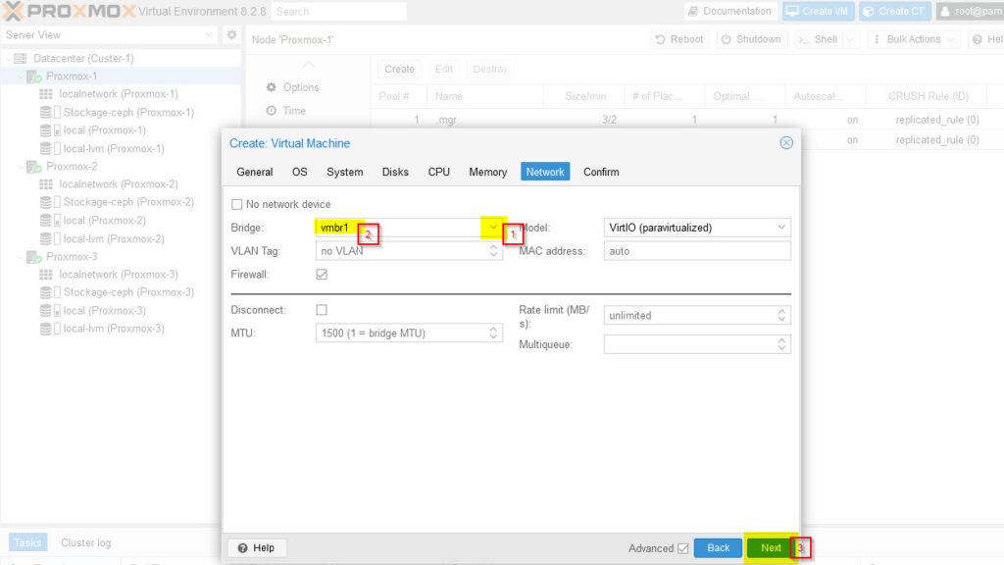
Task: Open the Bridge dropdown arrow
Action: 493,228
